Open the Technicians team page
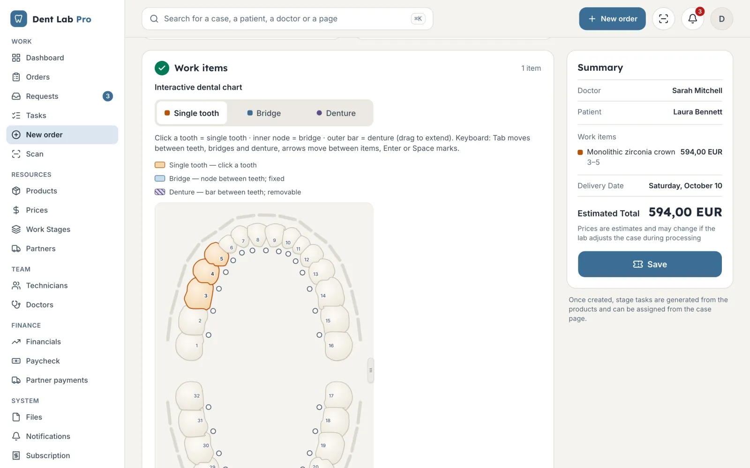750x468 pixels. pyautogui.click(x=62, y=285)
